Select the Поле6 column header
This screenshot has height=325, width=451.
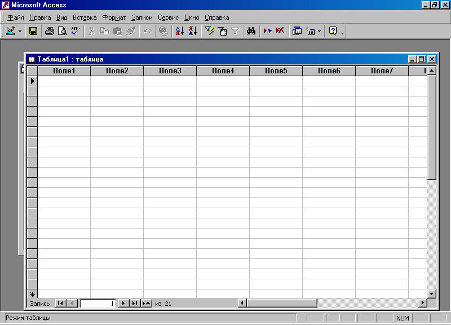click(329, 71)
